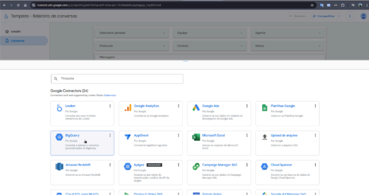This screenshot has width=369, height=195.
Task: Expand the Protocolo filter dropdown
Action: [132, 46]
